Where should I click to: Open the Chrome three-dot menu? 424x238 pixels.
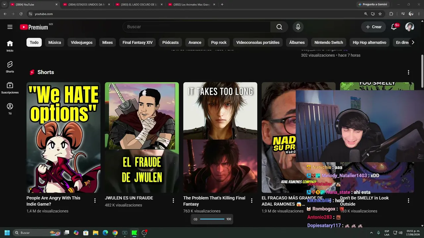[419, 14]
